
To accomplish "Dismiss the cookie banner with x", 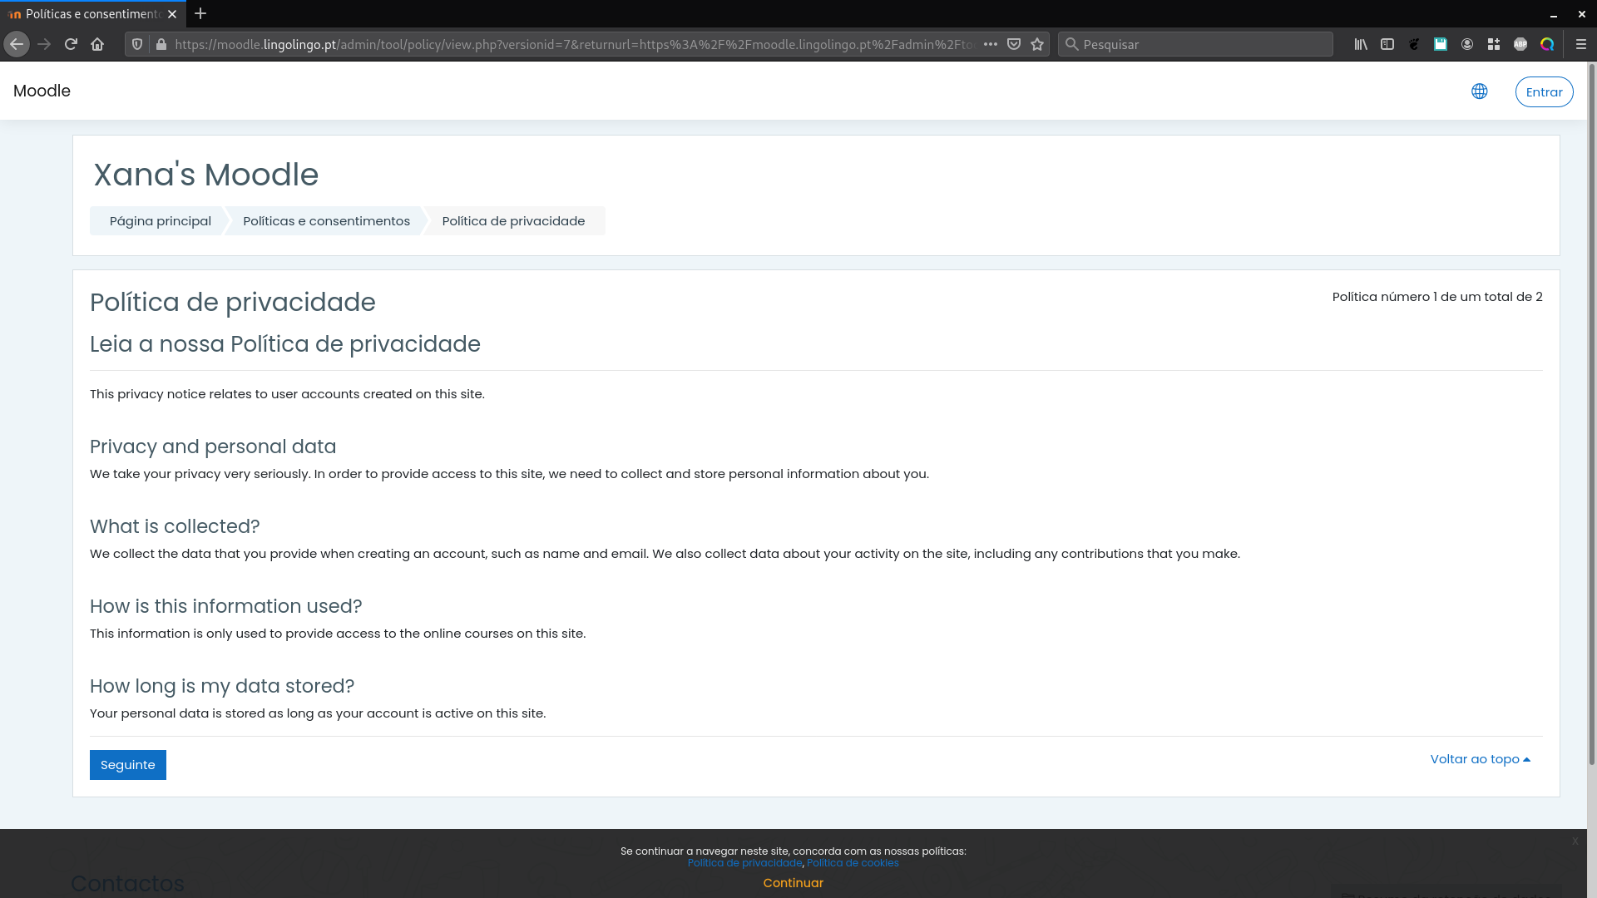I will (1575, 841).
